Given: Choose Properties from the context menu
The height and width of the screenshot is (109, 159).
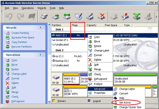Looking at the screenshot, I should point(100,93).
